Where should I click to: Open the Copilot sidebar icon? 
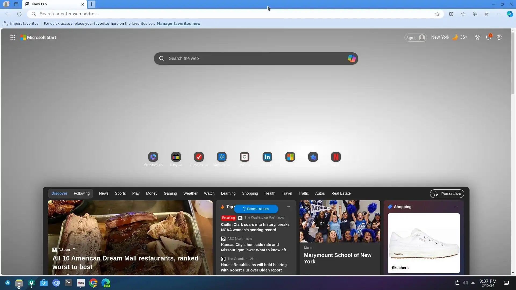510,14
